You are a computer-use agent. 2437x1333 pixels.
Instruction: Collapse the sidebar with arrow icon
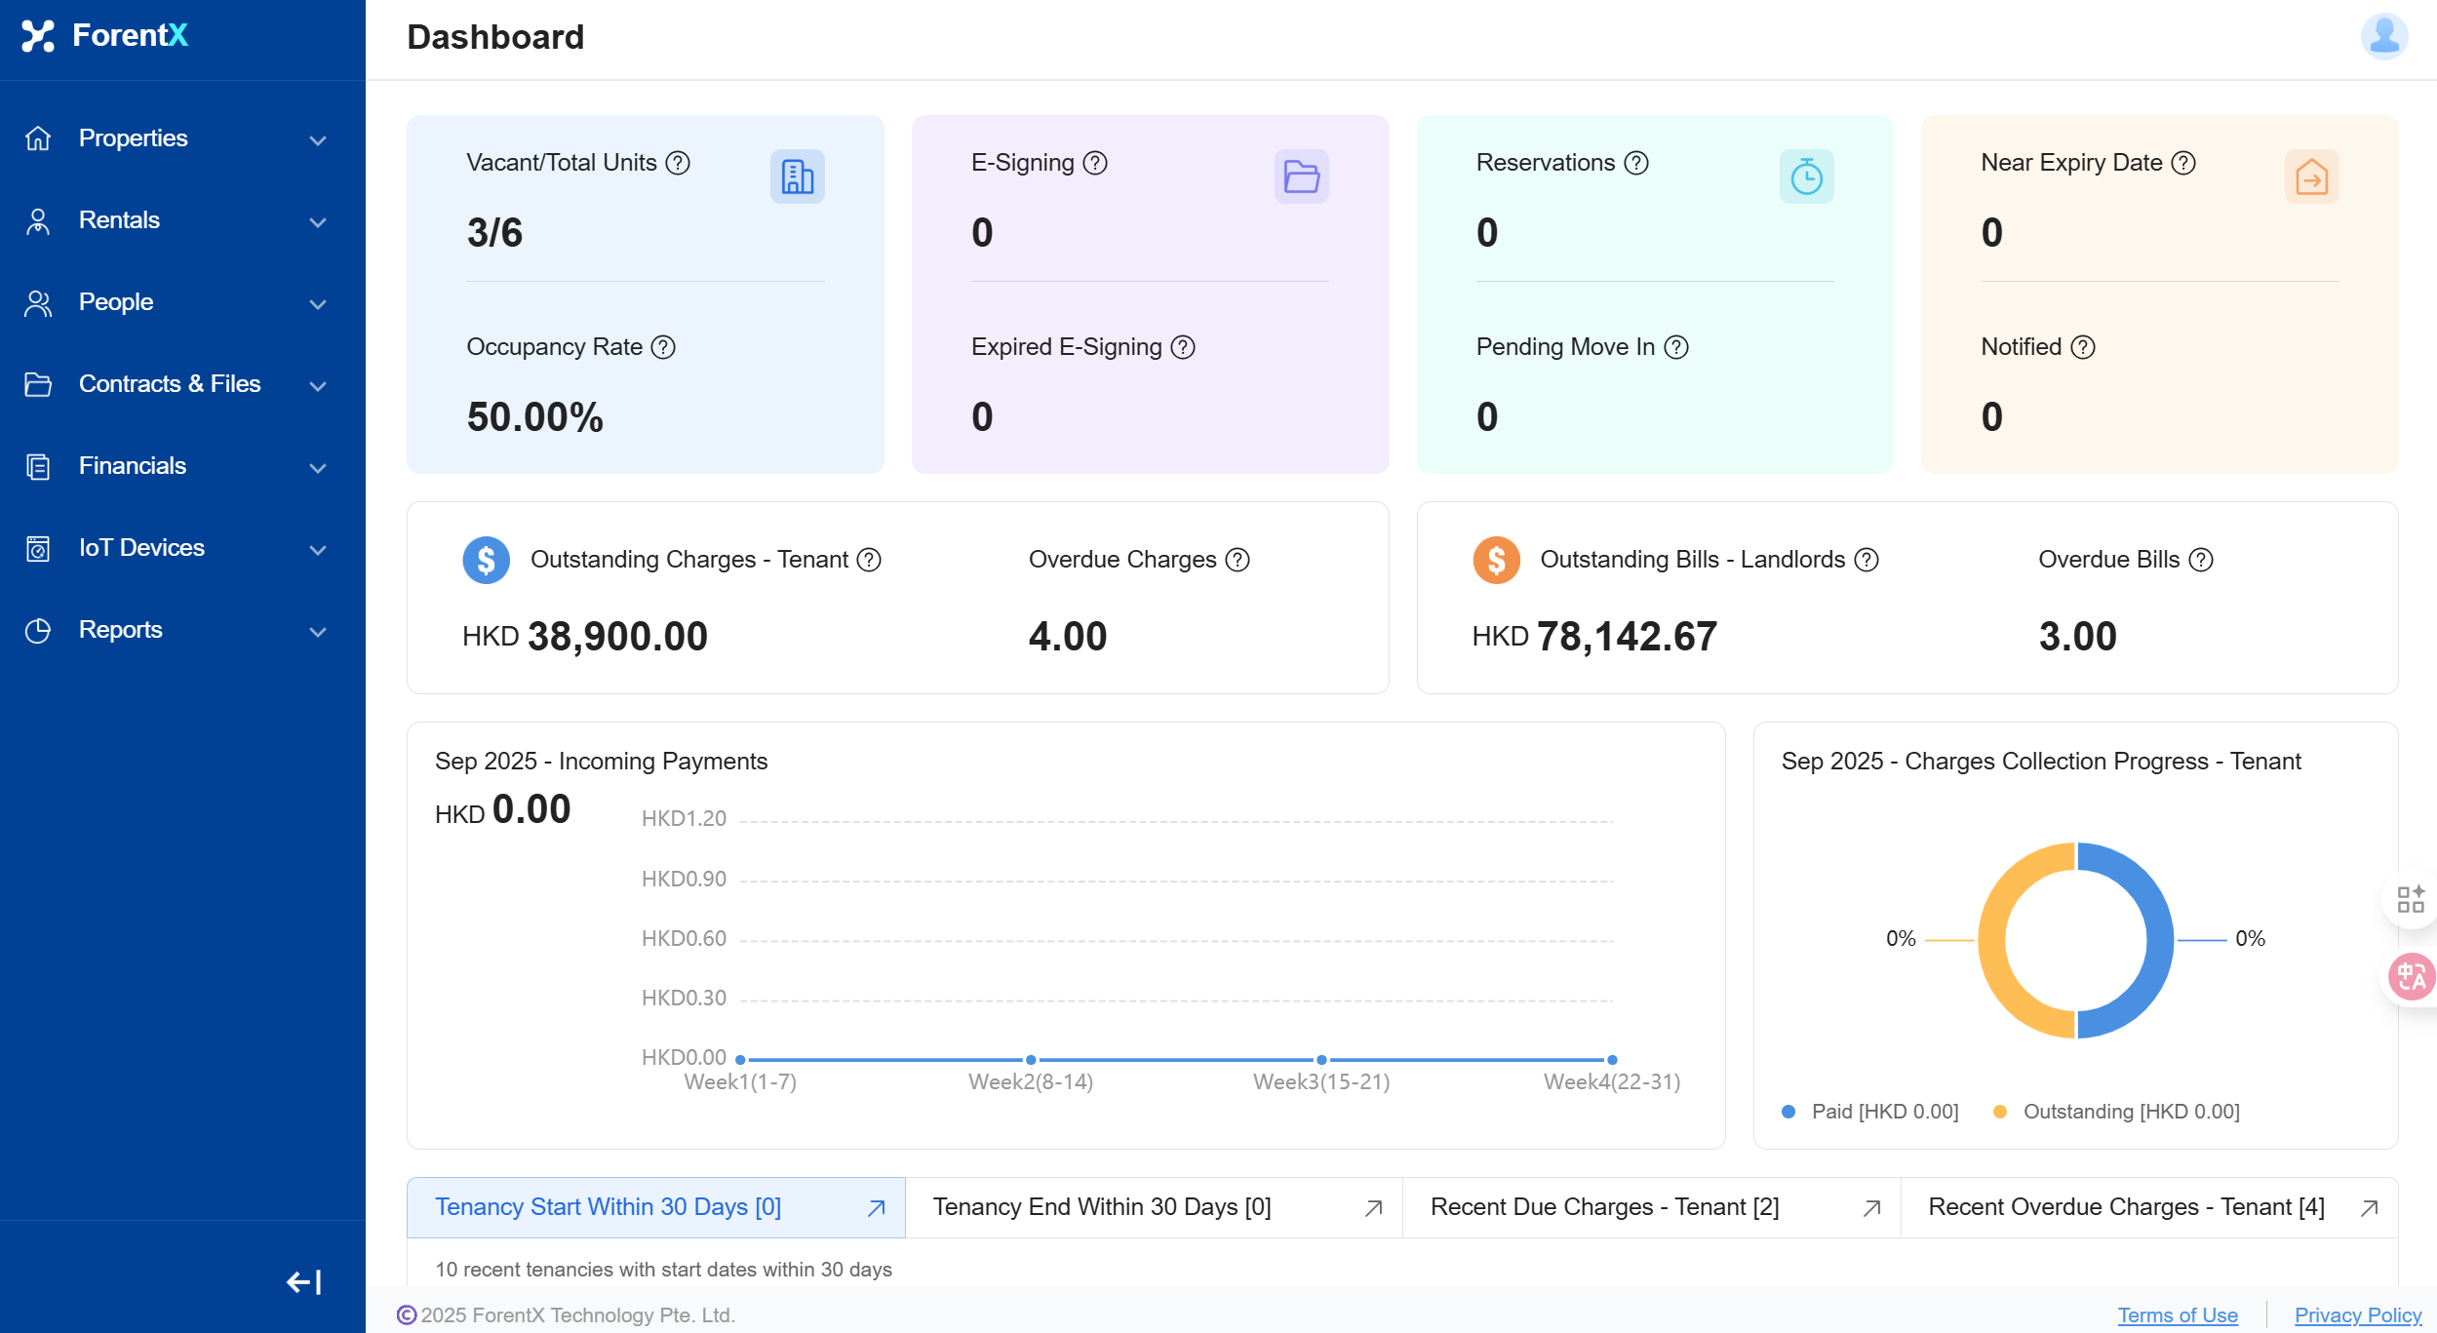pos(303,1281)
